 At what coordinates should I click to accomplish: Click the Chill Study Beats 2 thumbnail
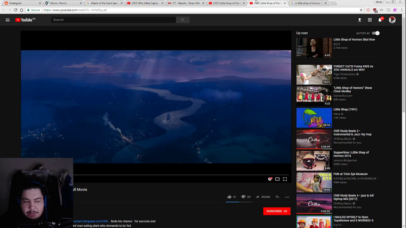point(314,139)
